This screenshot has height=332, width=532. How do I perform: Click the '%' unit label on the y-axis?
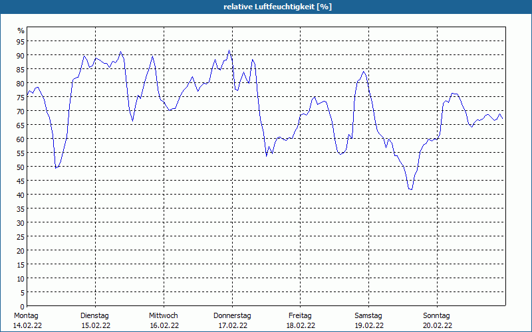click(x=21, y=31)
